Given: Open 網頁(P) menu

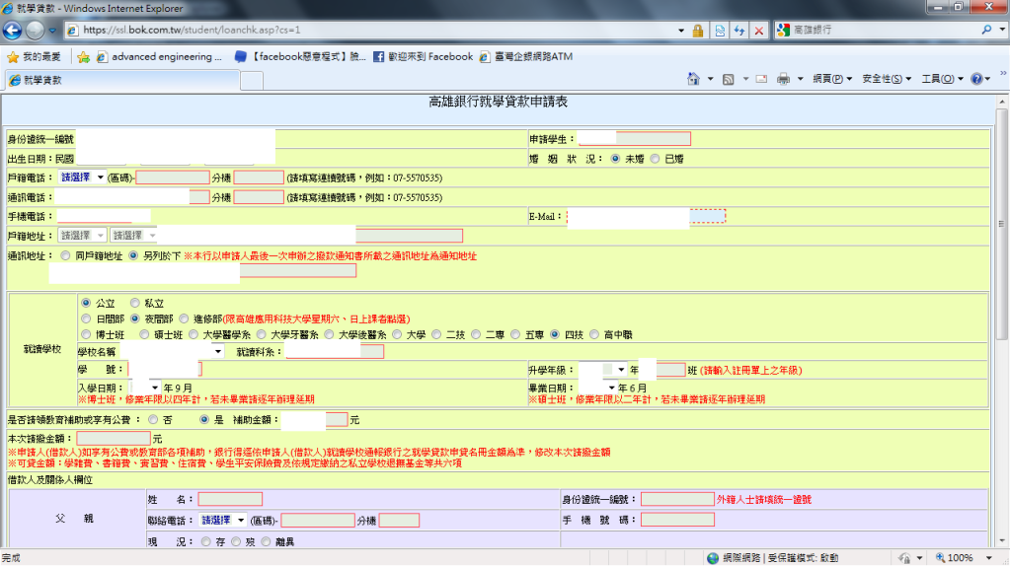Looking at the screenshot, I should click(832, 79).
